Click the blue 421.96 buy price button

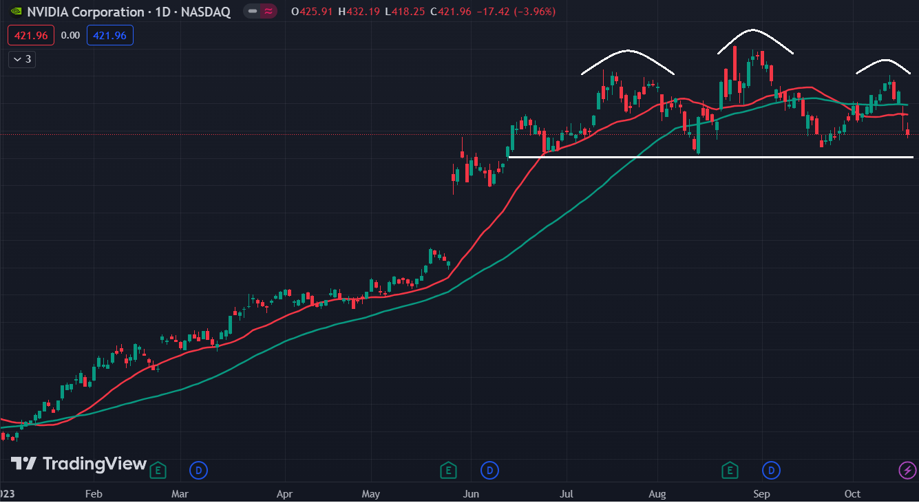[110, 35]
